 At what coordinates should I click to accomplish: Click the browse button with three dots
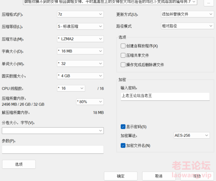208,3
